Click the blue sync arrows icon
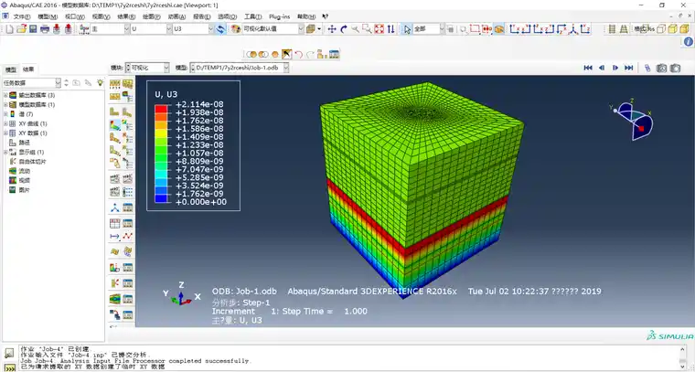695x372 pixels. tap(220, 29)
